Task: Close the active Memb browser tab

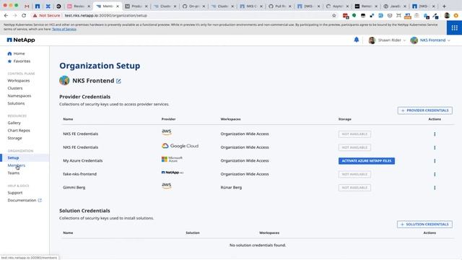Action: (118, 6)
